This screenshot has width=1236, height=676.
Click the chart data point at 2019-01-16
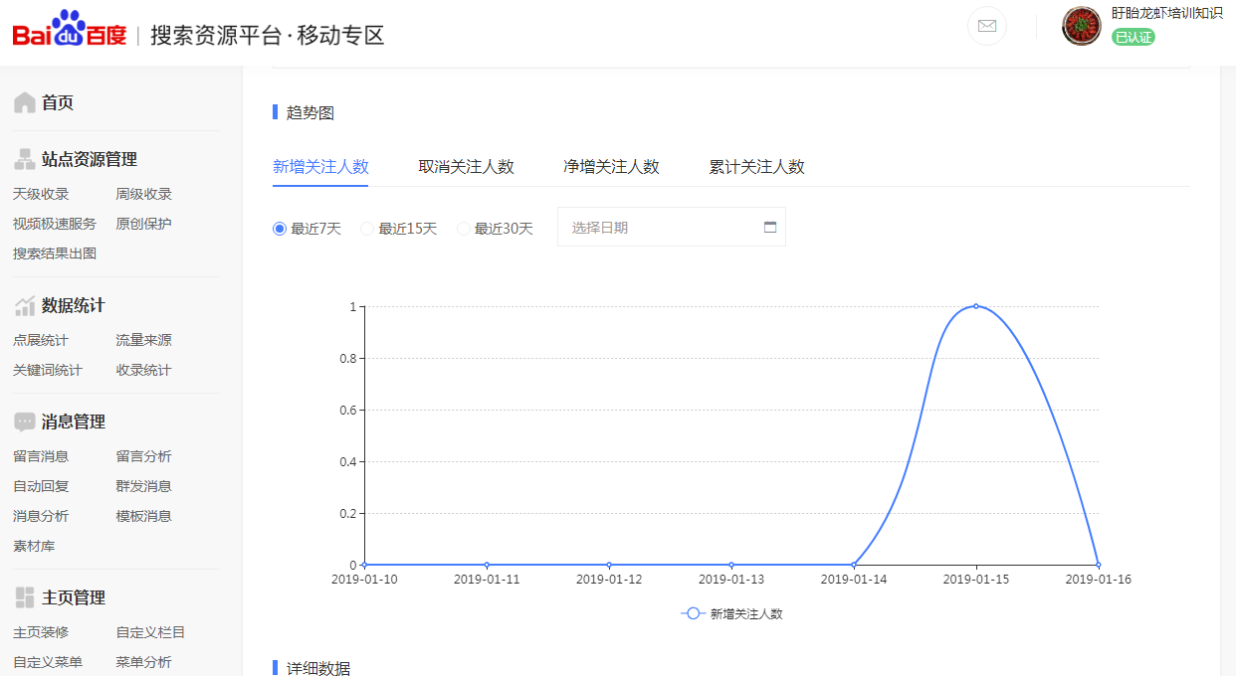point(1098,565)
